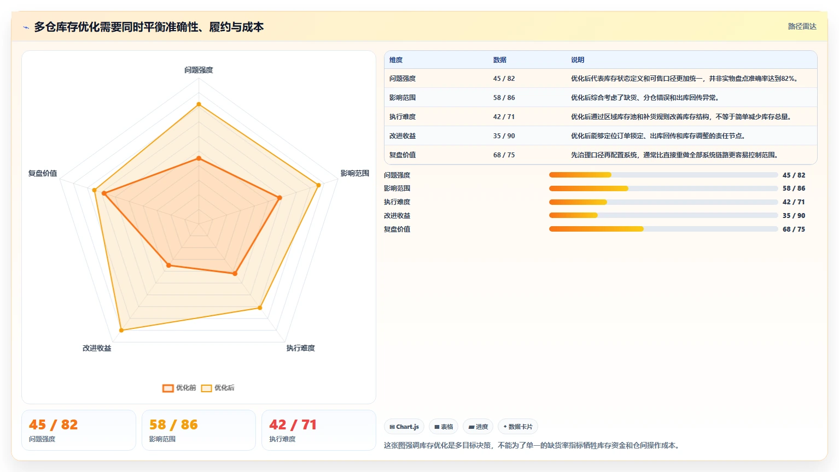Click the small icon before the page title

pyautogui.click(x=26, y=27)
